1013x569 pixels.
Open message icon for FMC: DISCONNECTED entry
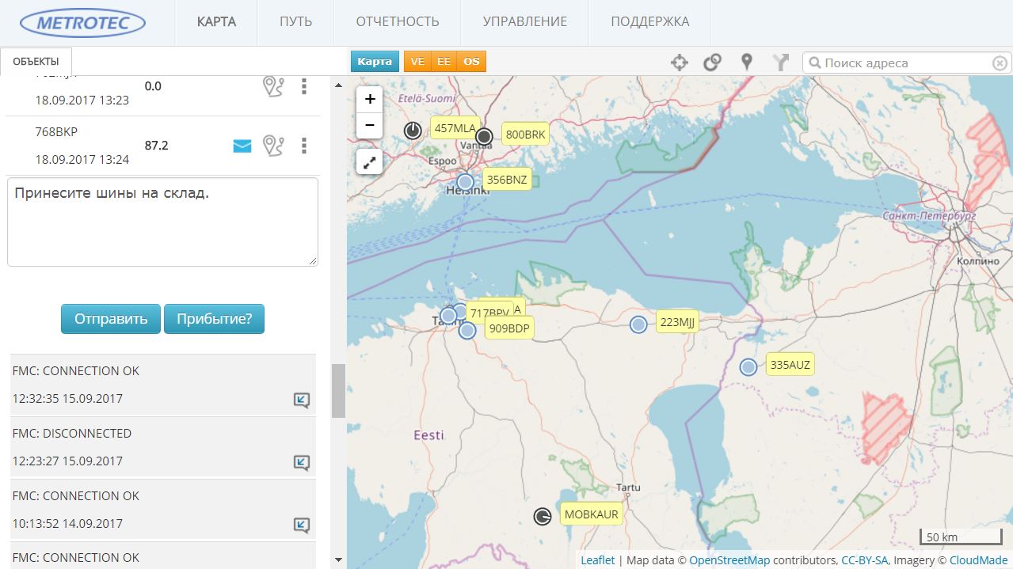pos(301,462)
